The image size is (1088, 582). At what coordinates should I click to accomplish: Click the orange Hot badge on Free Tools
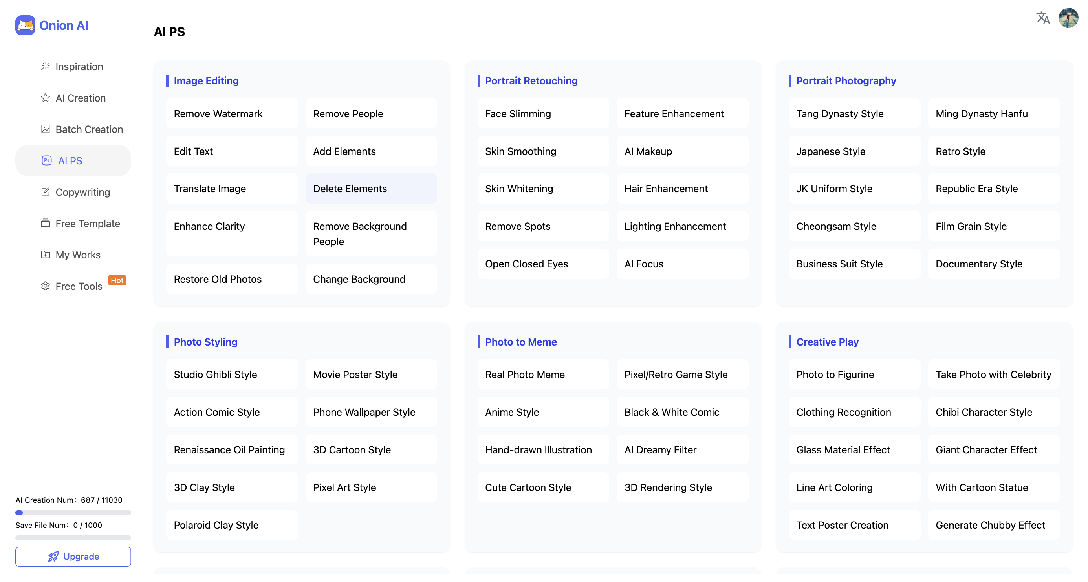point(117,280)
